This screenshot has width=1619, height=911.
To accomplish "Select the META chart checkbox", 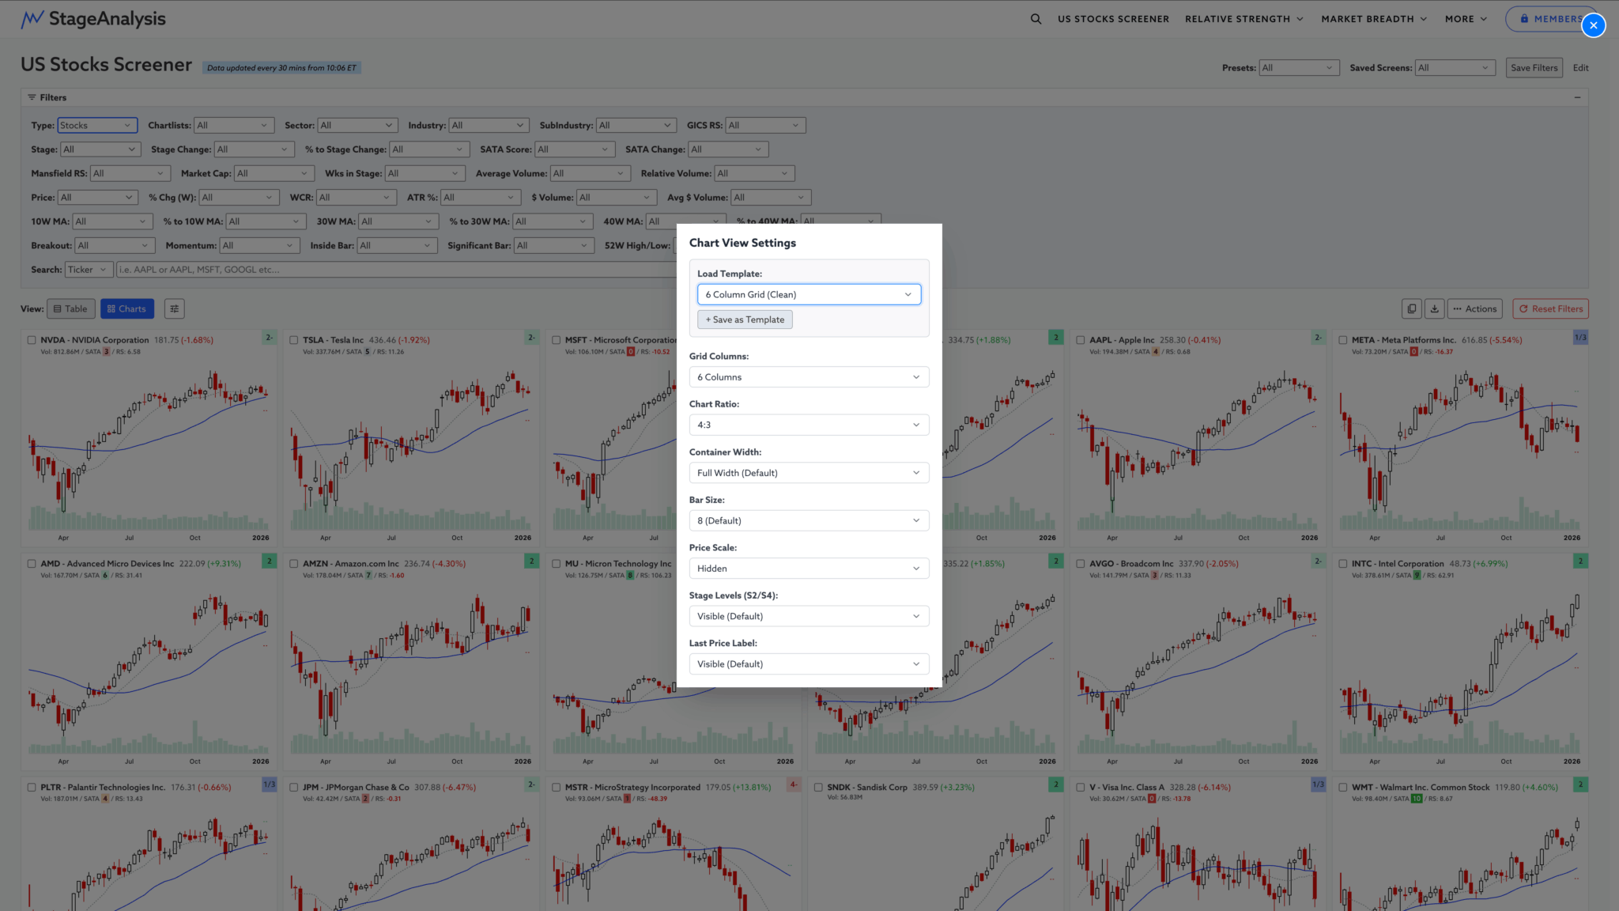I will (x=1342, y=340).
